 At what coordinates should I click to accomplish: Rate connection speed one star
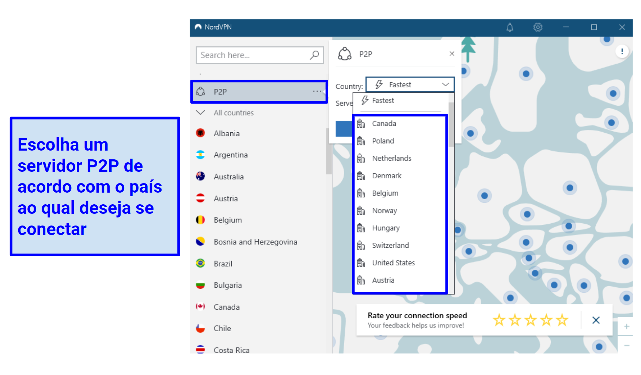tap(499, 320)
